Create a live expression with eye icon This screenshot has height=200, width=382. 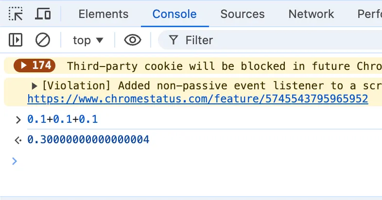tap(132, 40)
